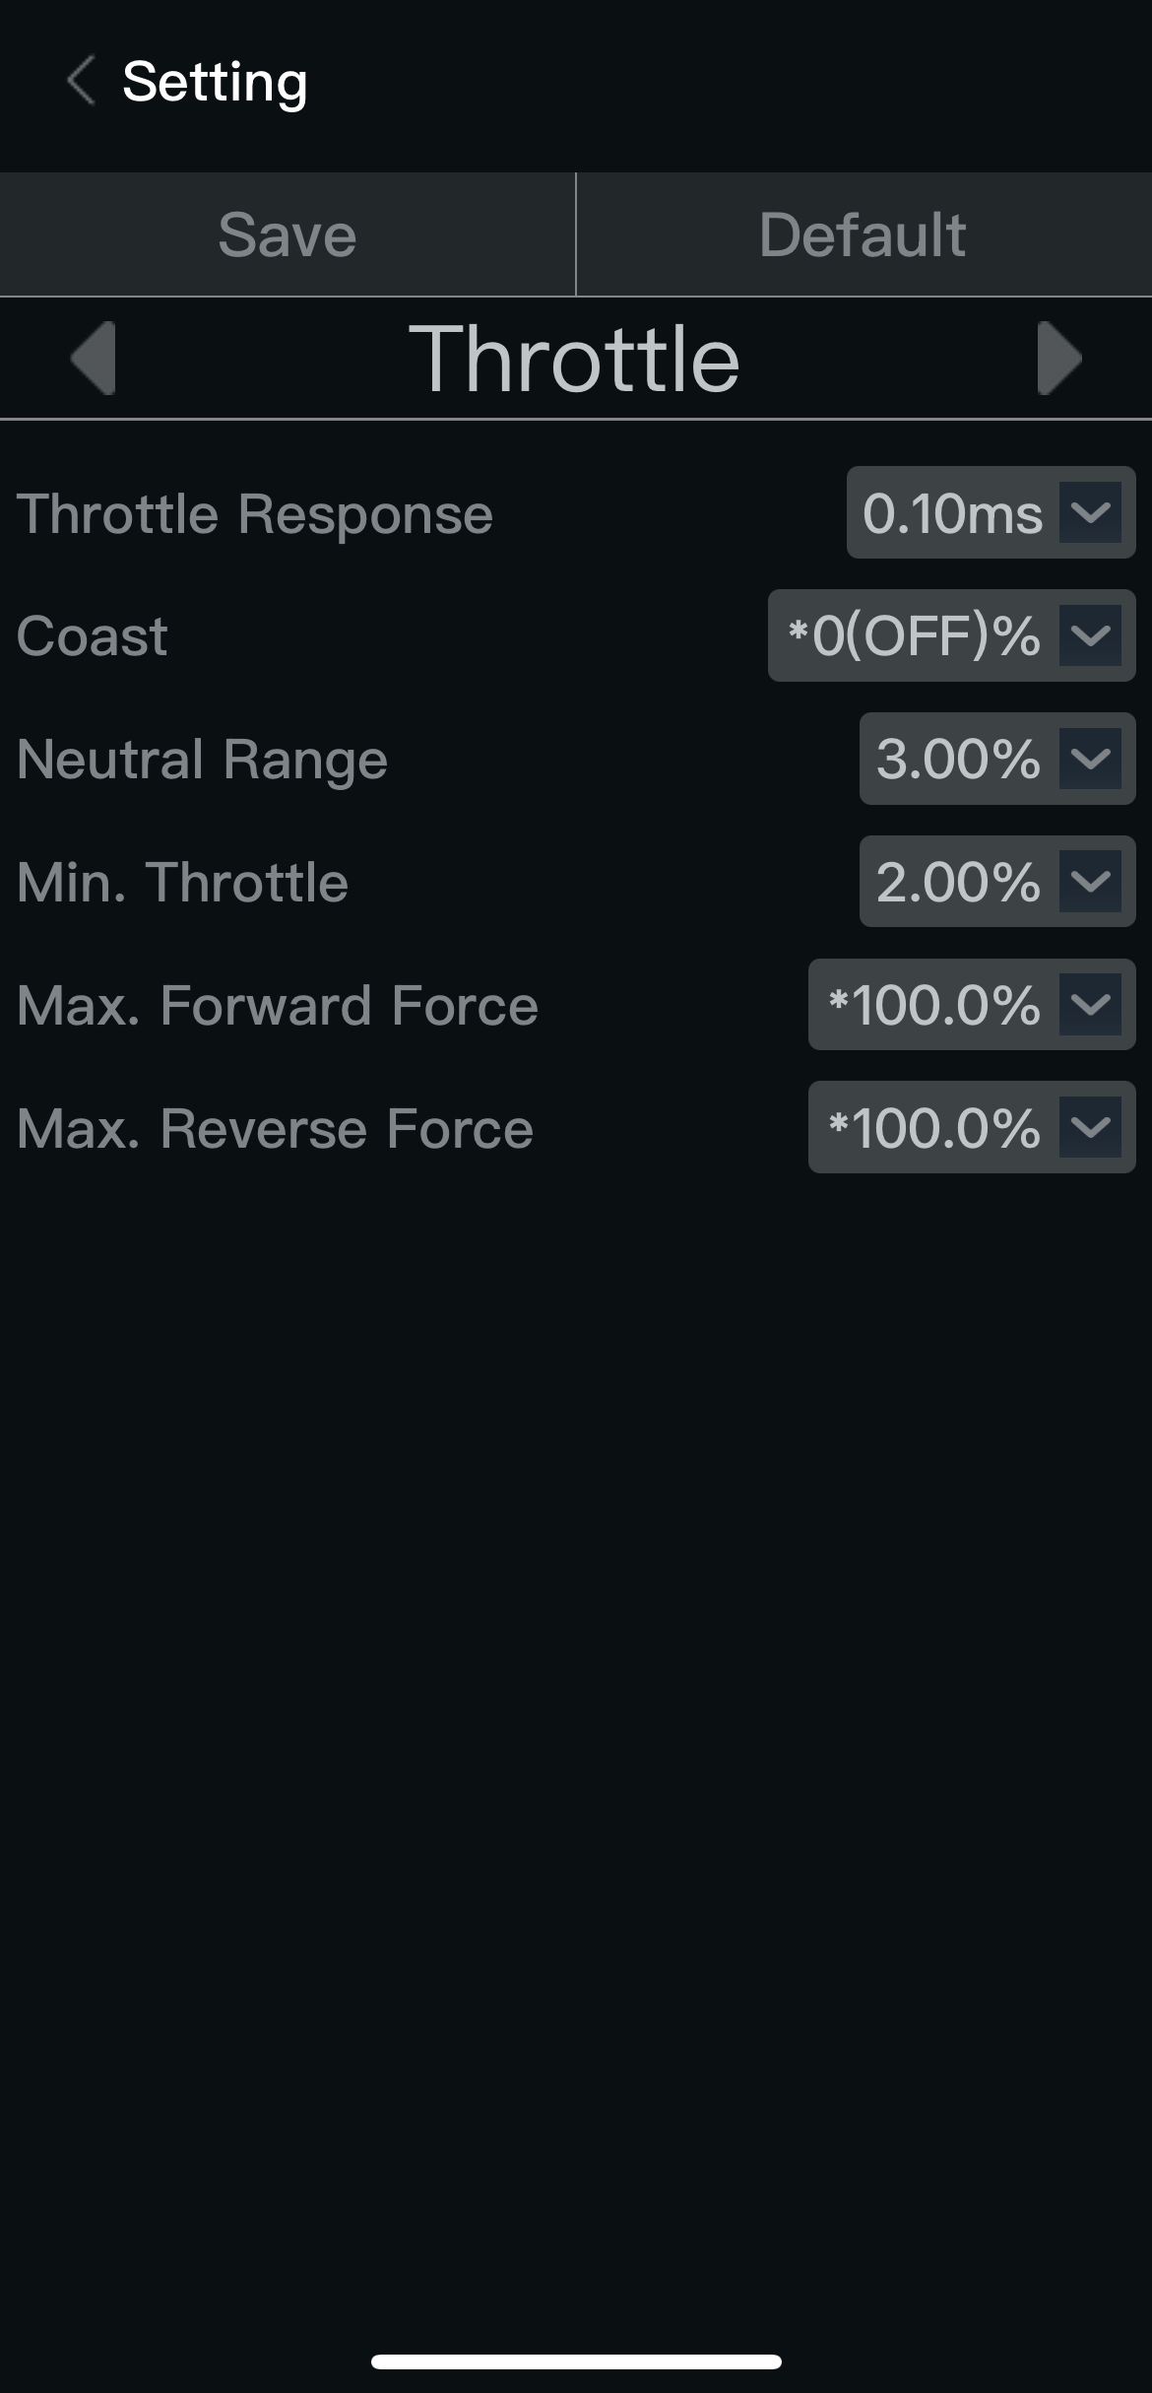The image size is (1152, 2393).
Task: Tap the Min. Throttle chevron icon
Action: tap(1090, 881)
